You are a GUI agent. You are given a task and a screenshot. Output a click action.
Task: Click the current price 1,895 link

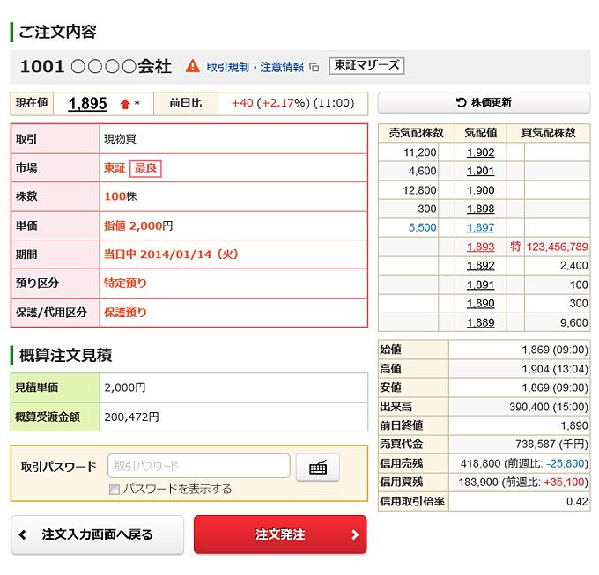tap(87, 103)
